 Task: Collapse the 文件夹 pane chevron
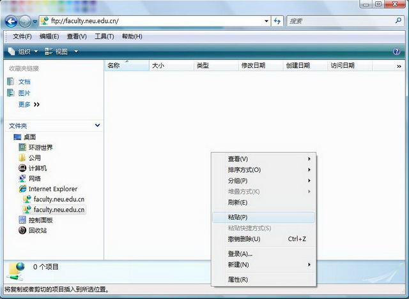(x=98, y=126)
